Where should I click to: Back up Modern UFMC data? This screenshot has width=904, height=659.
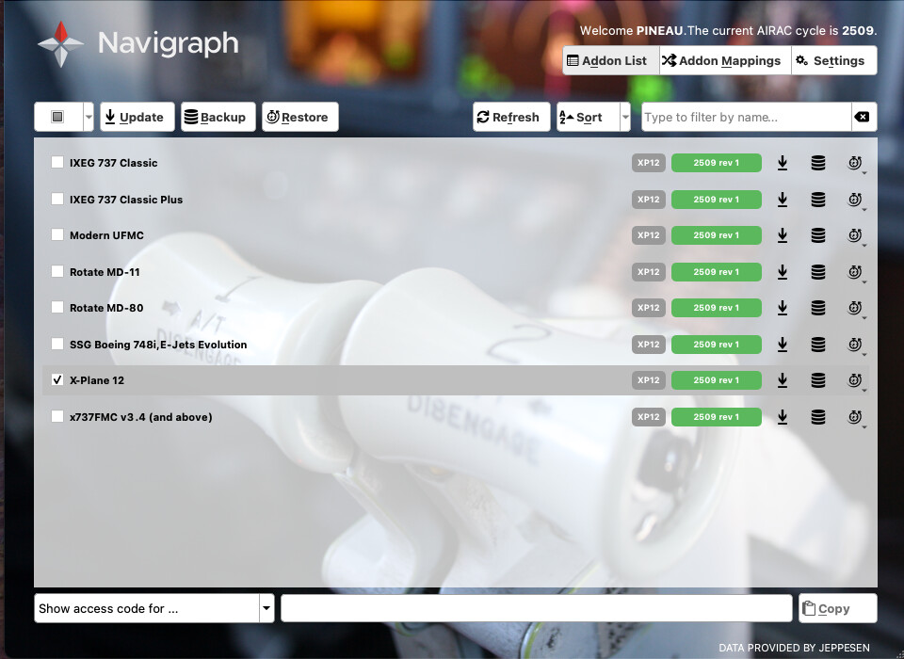click(x=818, y=235)
